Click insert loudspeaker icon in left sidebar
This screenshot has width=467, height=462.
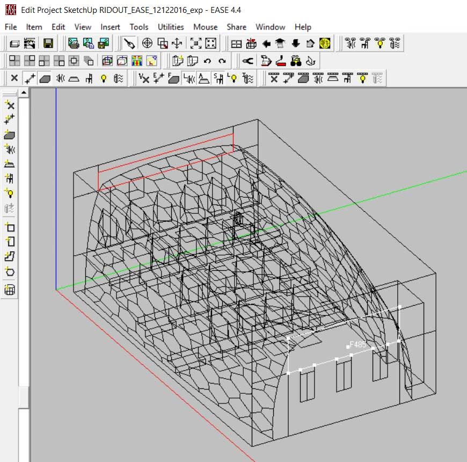[x=10, y=149]
